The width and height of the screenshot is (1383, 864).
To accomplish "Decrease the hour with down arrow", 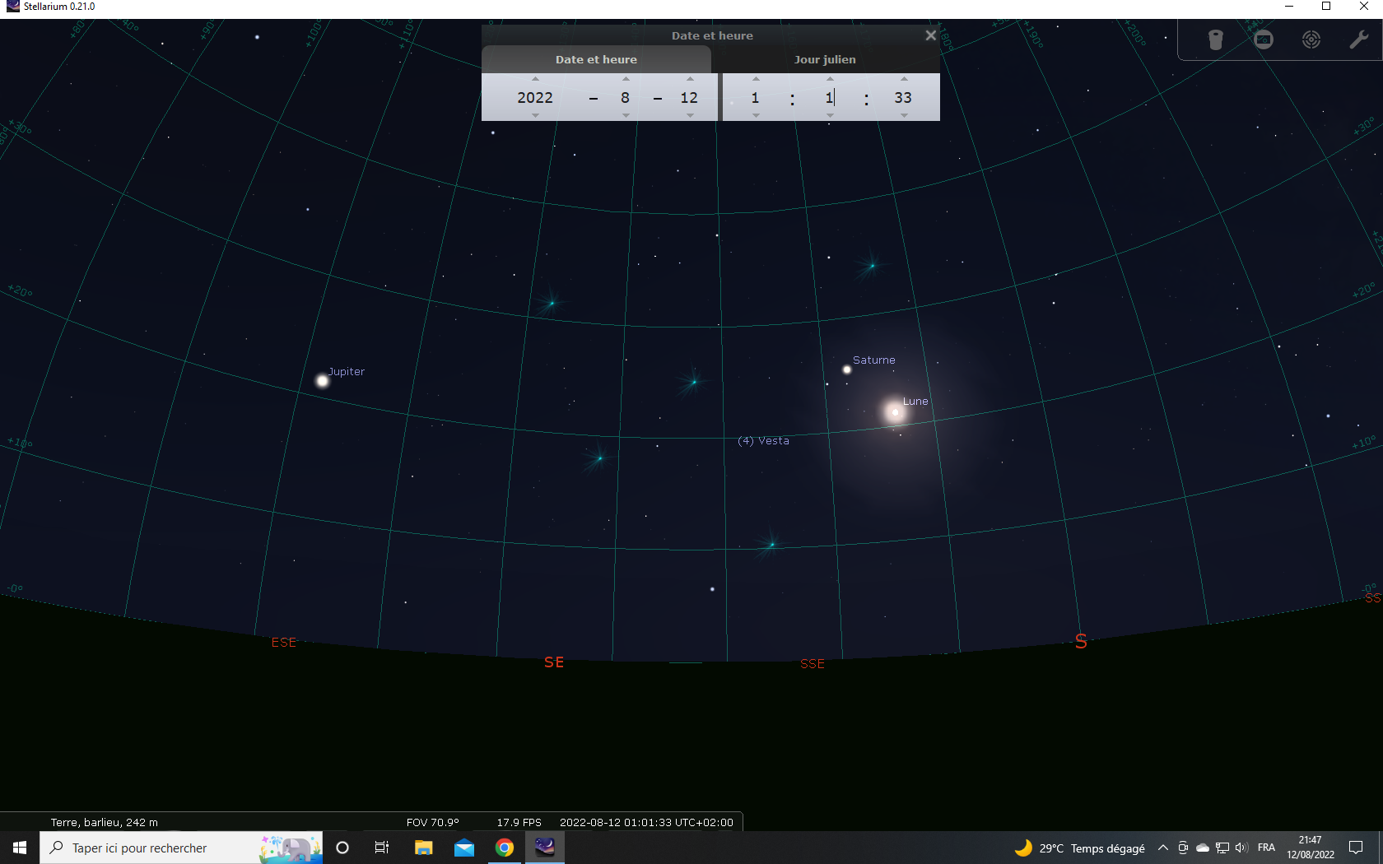I will 756,116.
